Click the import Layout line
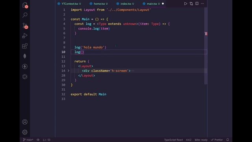The width and height of the screenshot is (252, 142). (111, 10)
